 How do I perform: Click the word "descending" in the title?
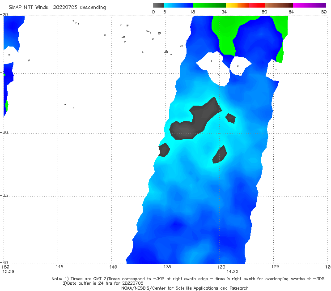[x=93, y=8]
